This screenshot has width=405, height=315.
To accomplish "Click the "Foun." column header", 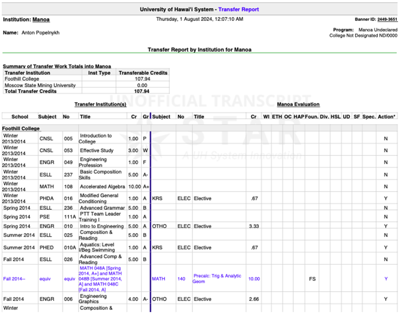I will 311,117.
